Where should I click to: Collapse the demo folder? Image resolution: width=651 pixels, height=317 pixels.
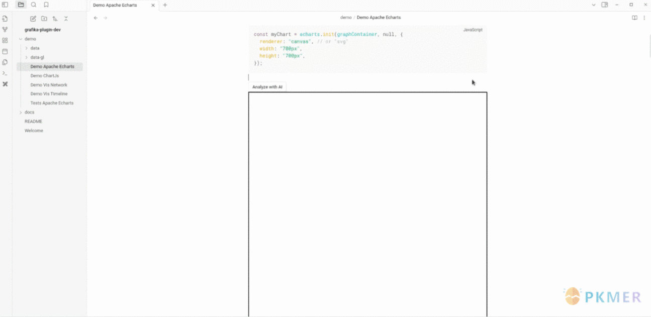(21, 39)
